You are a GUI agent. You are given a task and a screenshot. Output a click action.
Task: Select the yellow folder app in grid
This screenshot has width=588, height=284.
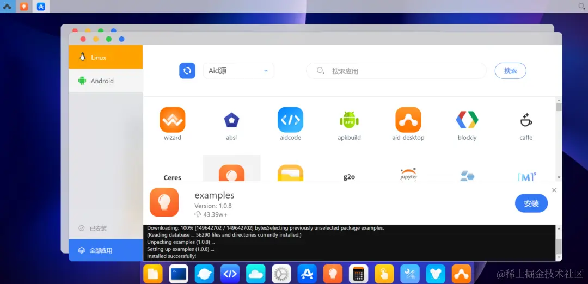tap(290, 173)
